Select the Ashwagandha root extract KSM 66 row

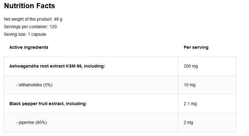tap(120, 66)
